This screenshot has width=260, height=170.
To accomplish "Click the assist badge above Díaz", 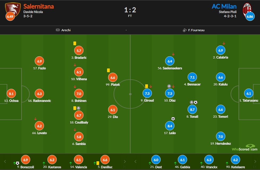I will click(169, 86).
